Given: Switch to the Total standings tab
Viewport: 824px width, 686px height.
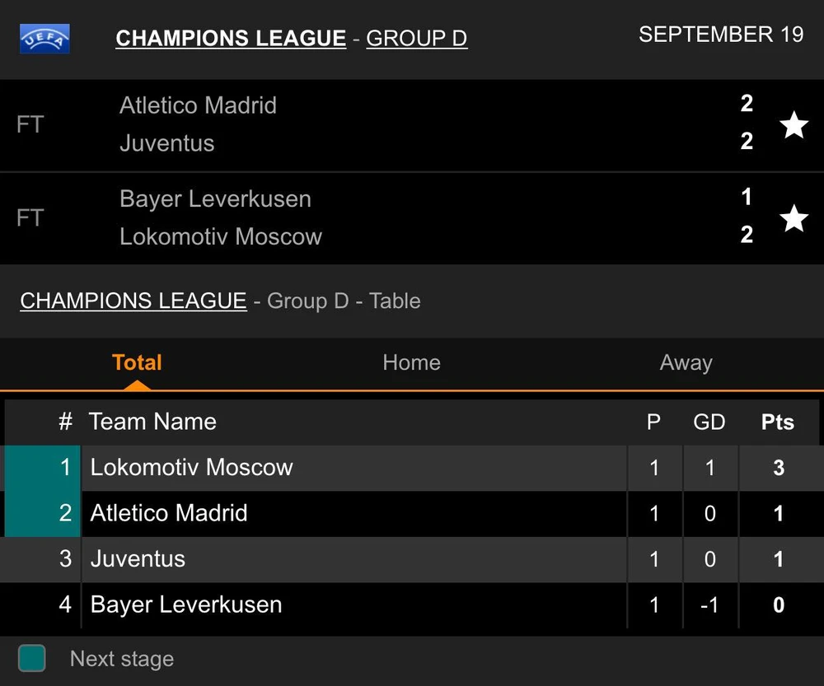Looking at the screenshot, I should coord(137,363).
